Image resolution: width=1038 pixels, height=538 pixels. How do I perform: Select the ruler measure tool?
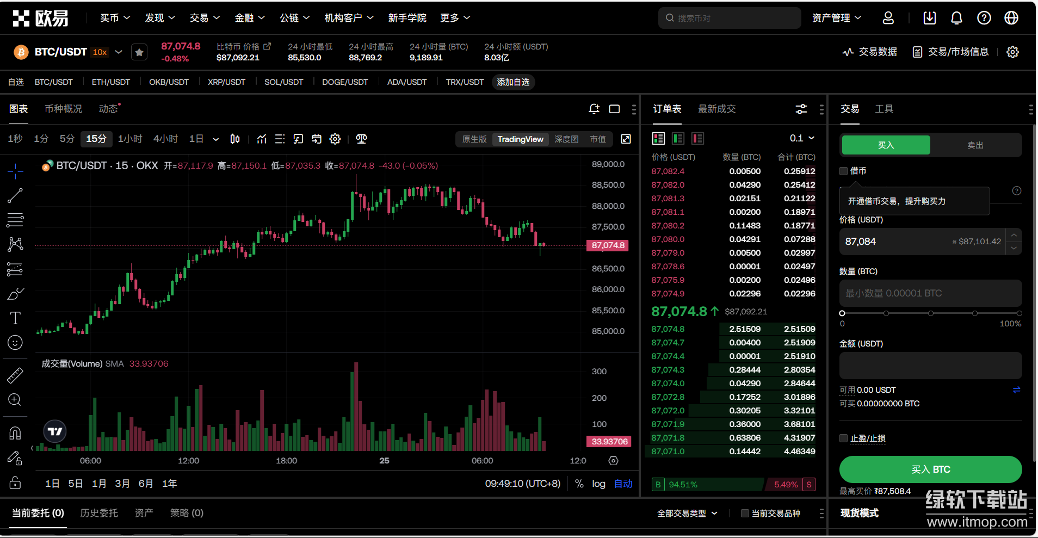point(15,375)
